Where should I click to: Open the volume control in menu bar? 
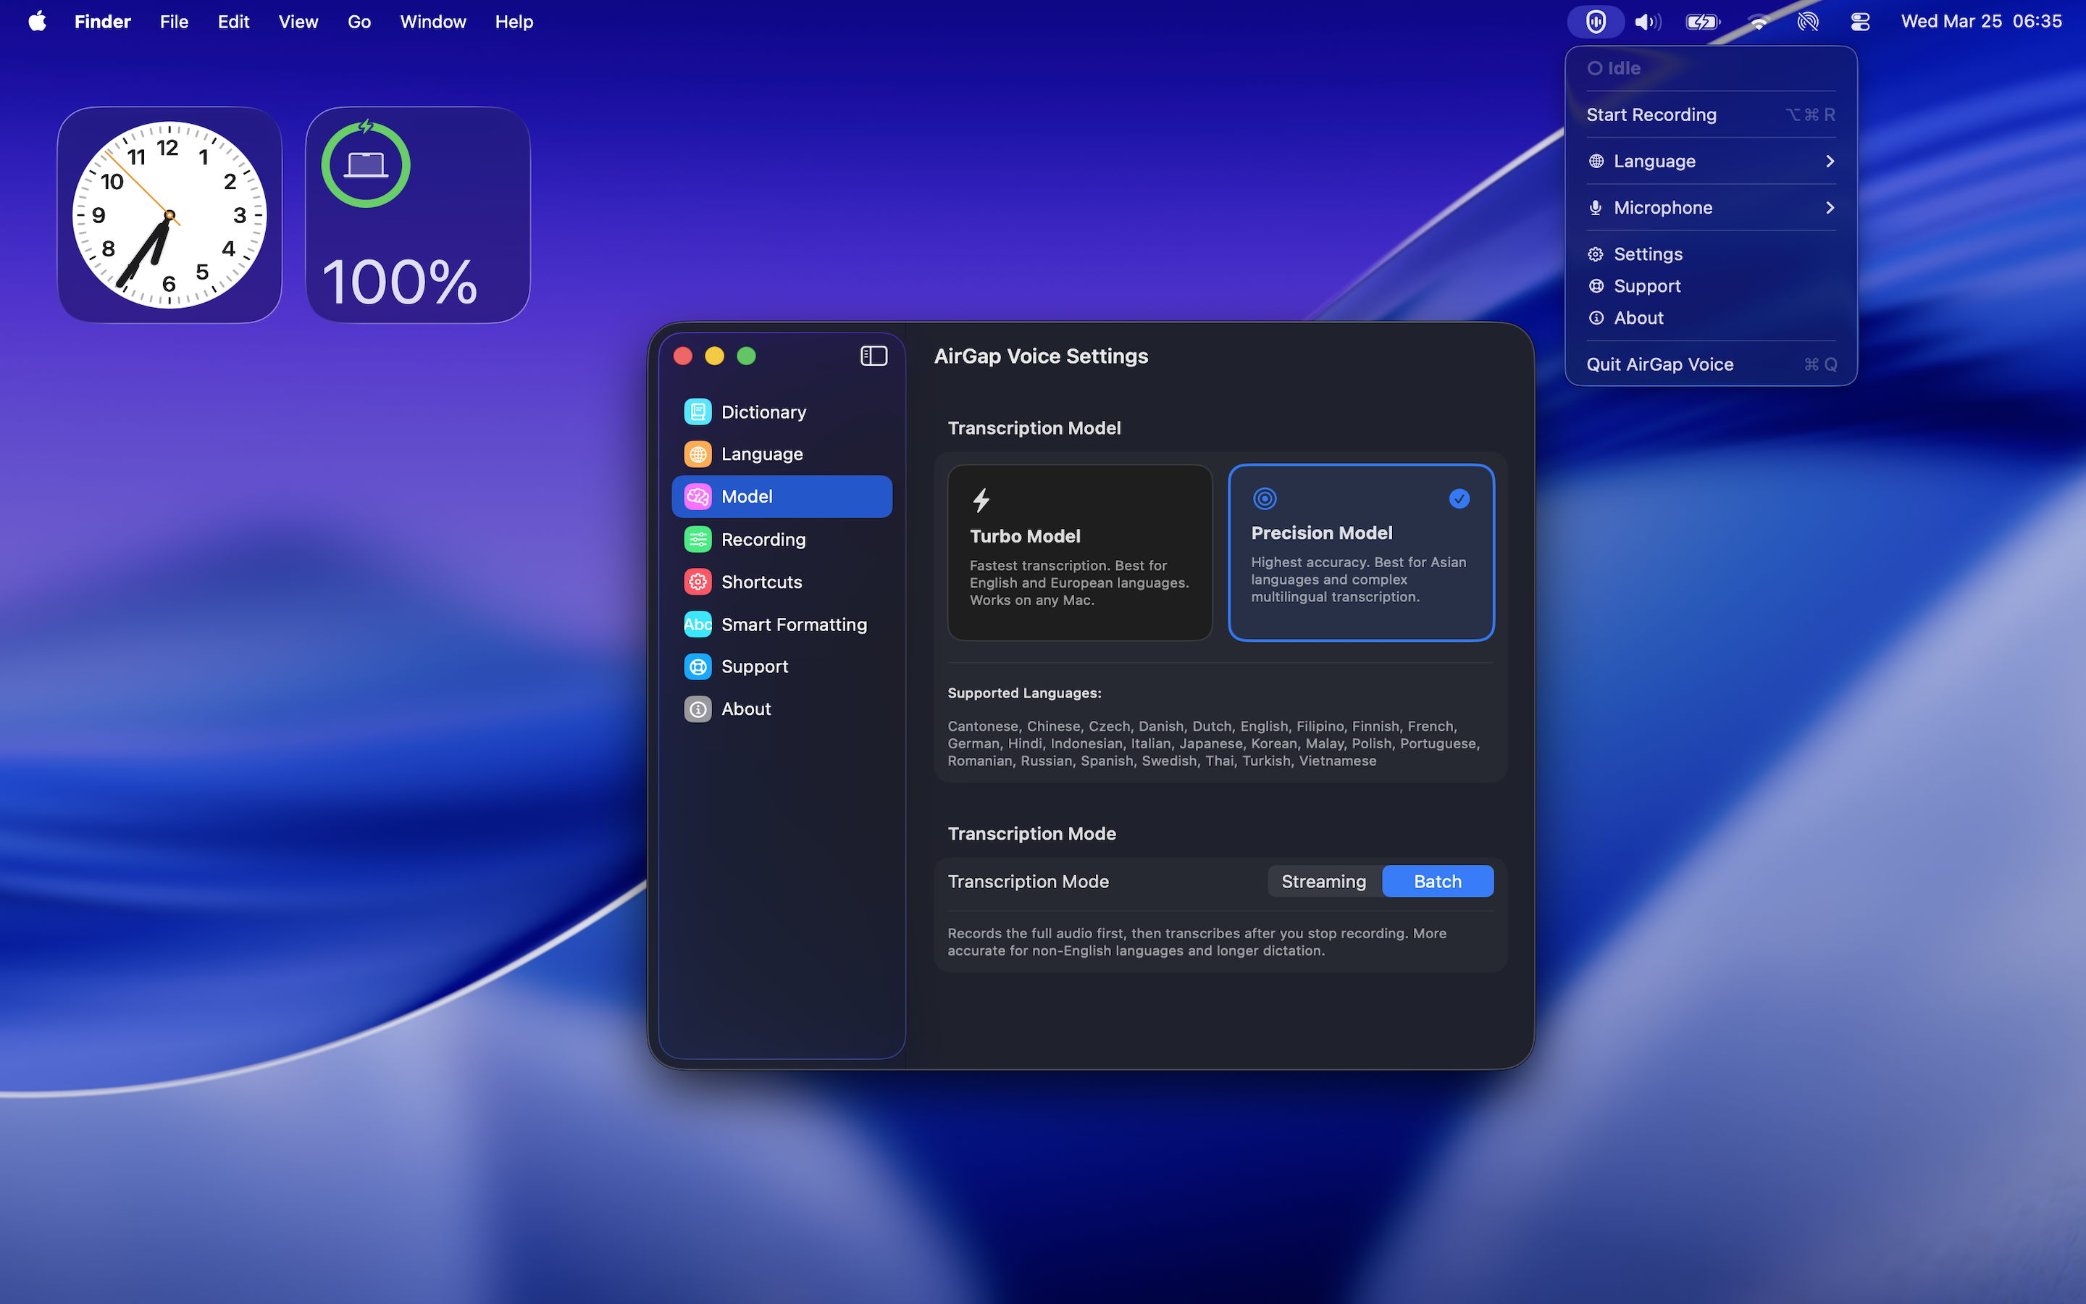pos(1647,22)
